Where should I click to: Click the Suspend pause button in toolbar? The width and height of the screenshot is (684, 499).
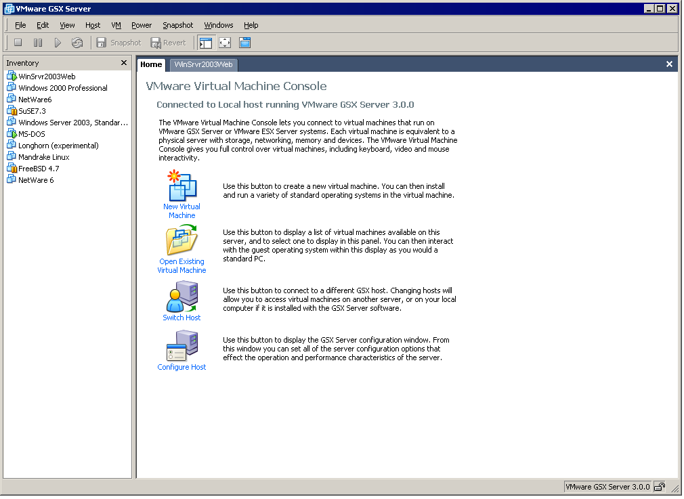point(38,43)
